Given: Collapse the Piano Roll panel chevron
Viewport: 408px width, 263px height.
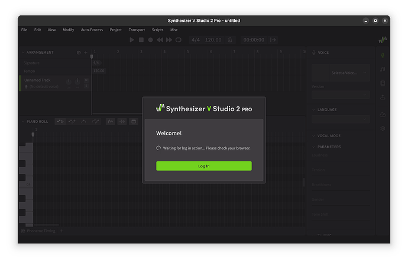Looking at the screenshot, I should pyautogui.click(x=23, y=122).
